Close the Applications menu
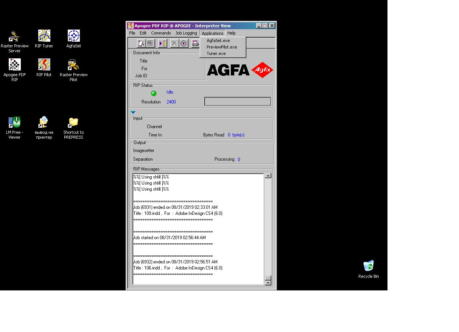 pos(212,33)
